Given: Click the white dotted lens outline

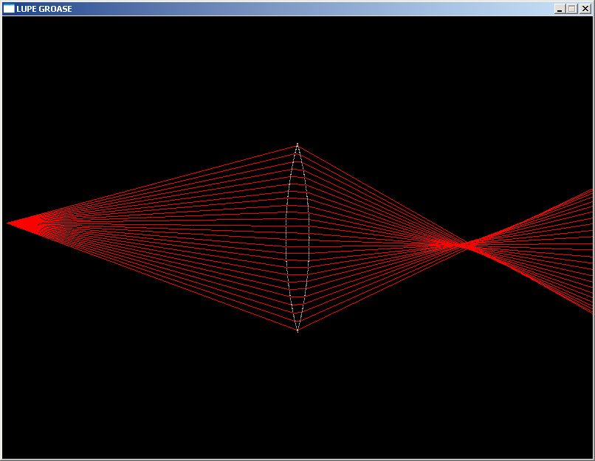Looking at the screenshot, I should click(x=297, y=238).
